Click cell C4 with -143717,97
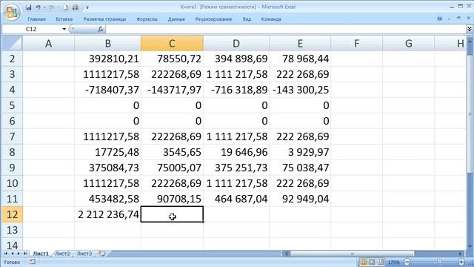 click(x=172, y=90)
